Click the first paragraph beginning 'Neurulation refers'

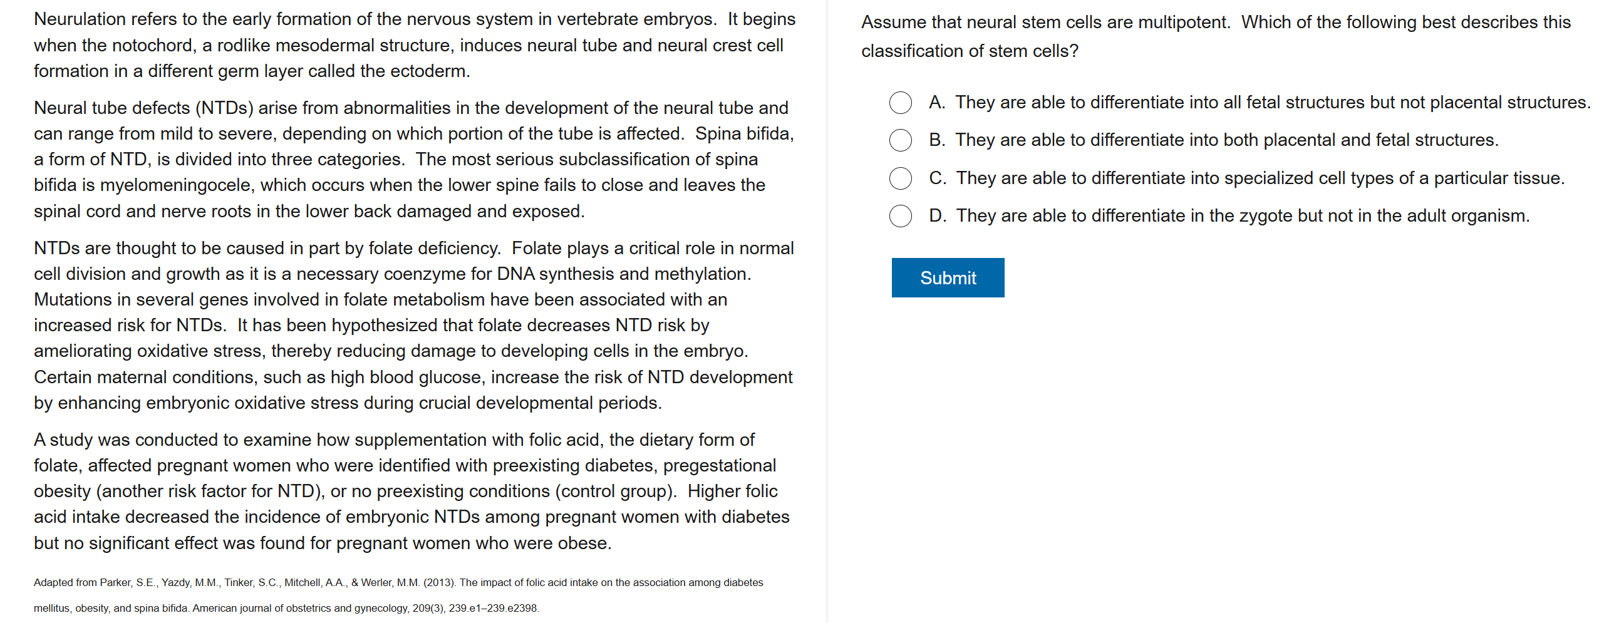tap(413, 45)
